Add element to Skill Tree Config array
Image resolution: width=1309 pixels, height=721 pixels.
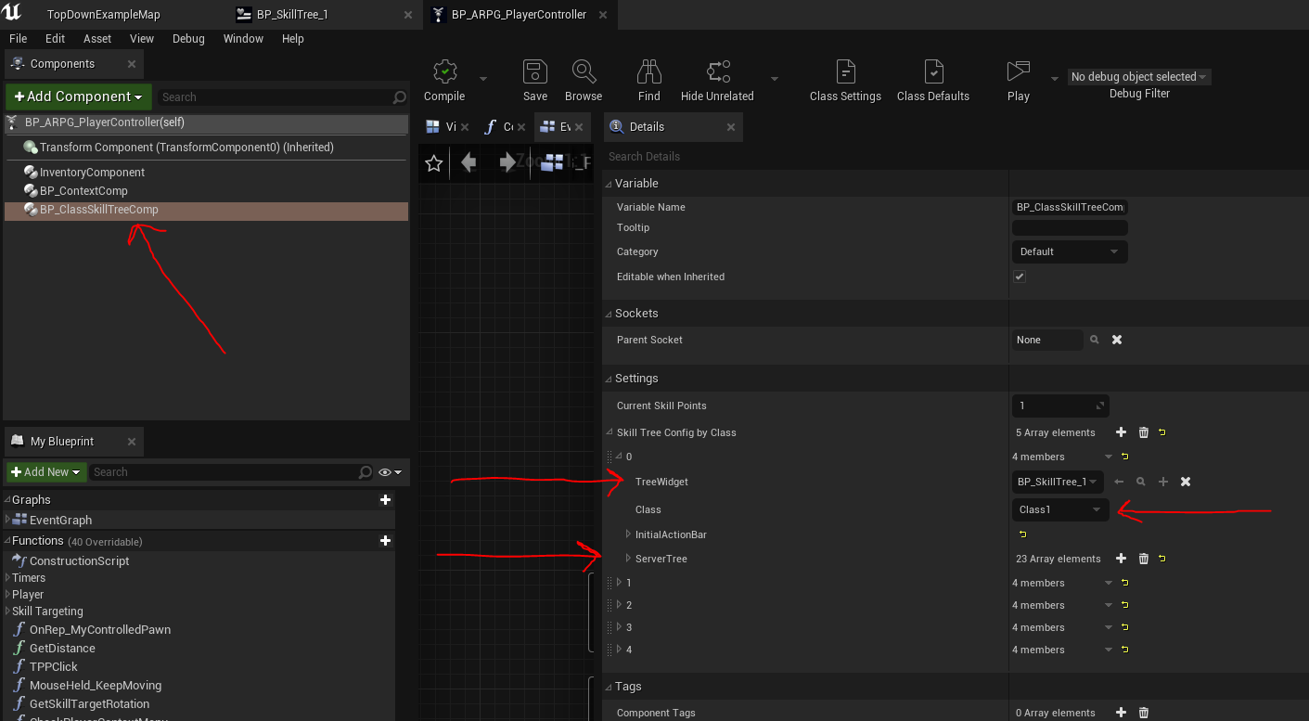[1121, 432]
